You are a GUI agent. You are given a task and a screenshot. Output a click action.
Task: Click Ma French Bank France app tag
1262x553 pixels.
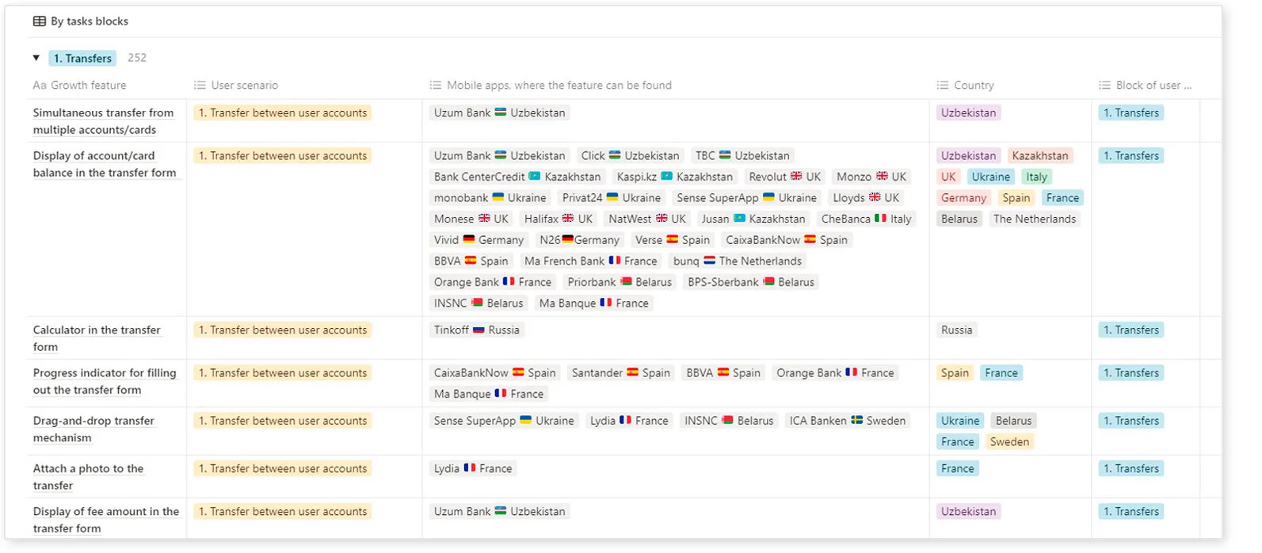[590, 261]
